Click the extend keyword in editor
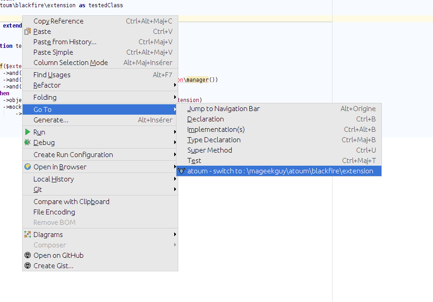The height and width of the screenshot is (302, 433). coord(12,26)
